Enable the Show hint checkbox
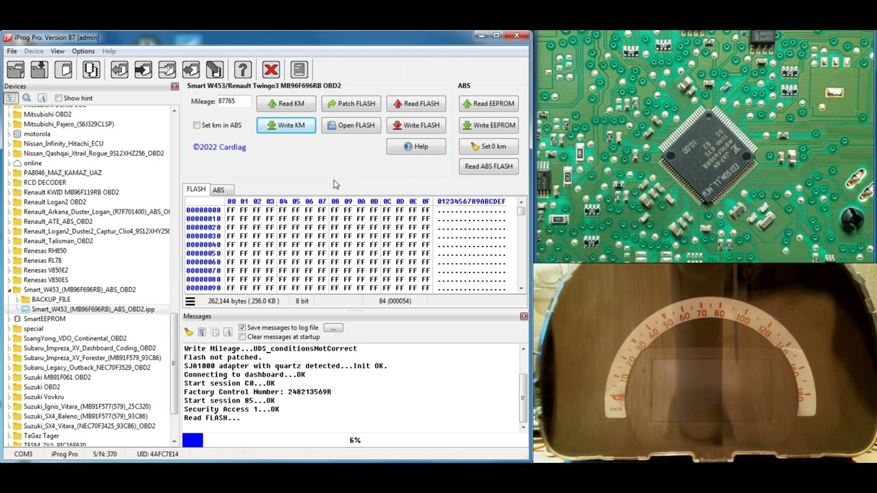877x493 pixels. tap(58, 98)
